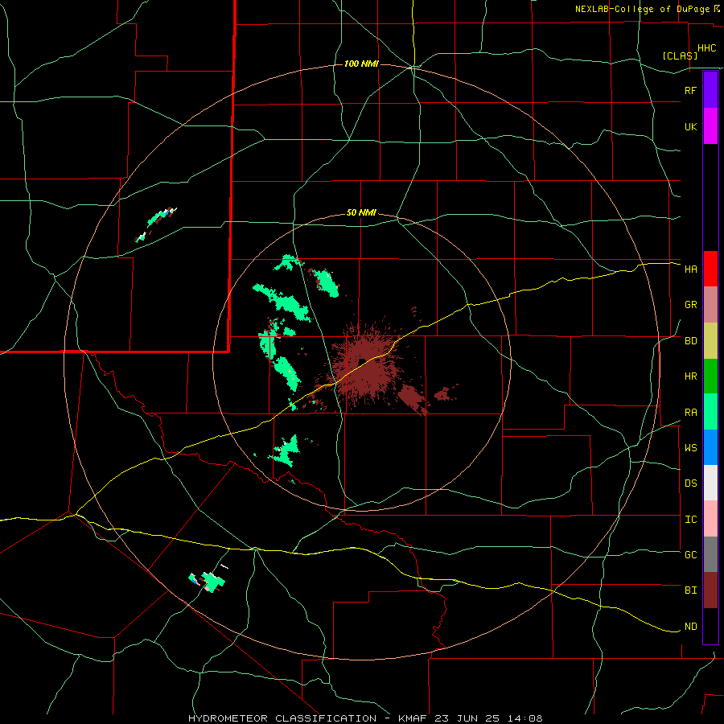Click the RF legend label
This screenshot has width=724, height=724.
pos(690,90)
